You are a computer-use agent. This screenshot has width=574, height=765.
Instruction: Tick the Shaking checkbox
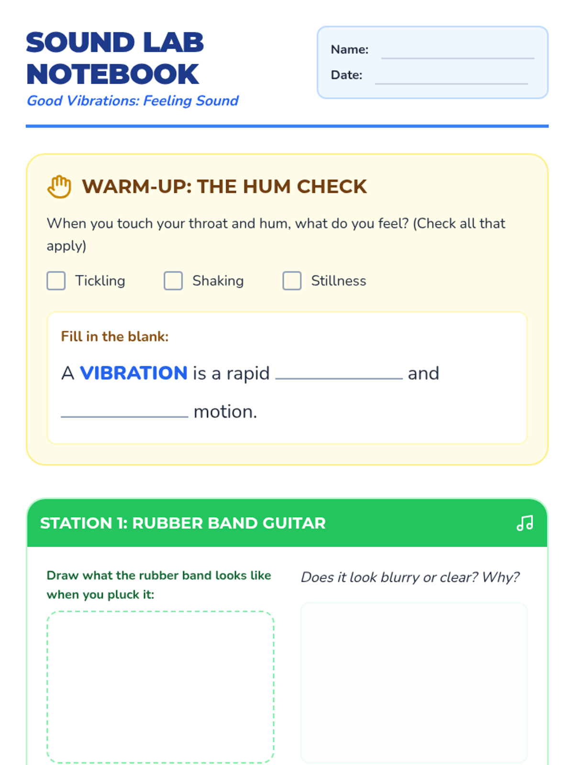pyautogui.click(x=173, y=281)
